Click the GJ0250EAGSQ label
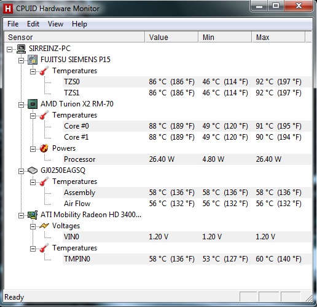The height and width of the screenshot is (307, 317). [63, 170]
